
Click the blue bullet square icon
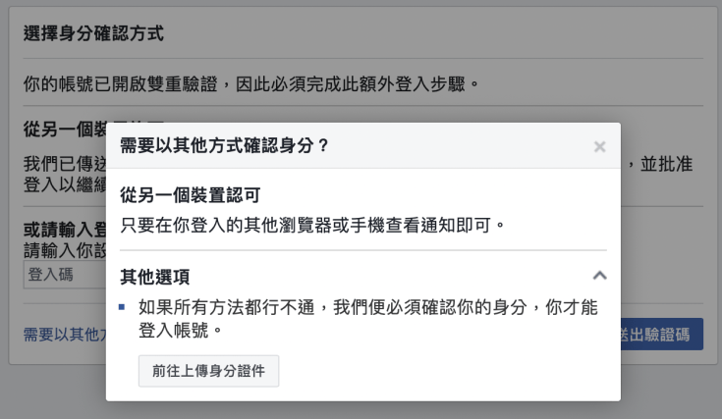pyautogui.click(x=122, y=307)
